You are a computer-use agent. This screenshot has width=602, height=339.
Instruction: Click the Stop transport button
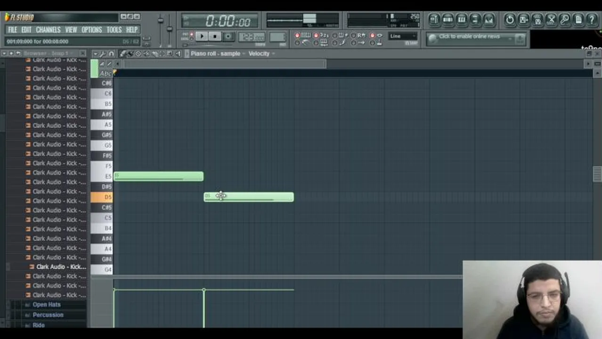(215, 36)
